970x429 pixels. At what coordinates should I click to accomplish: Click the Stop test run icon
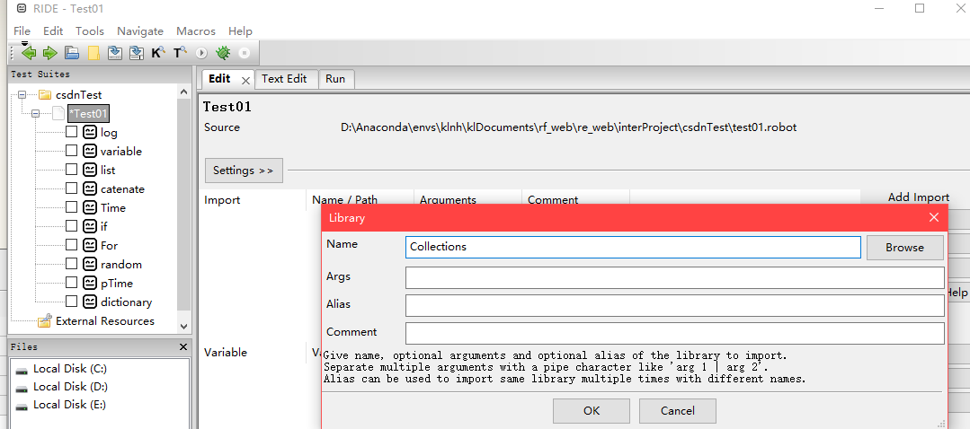pos(245,53)
